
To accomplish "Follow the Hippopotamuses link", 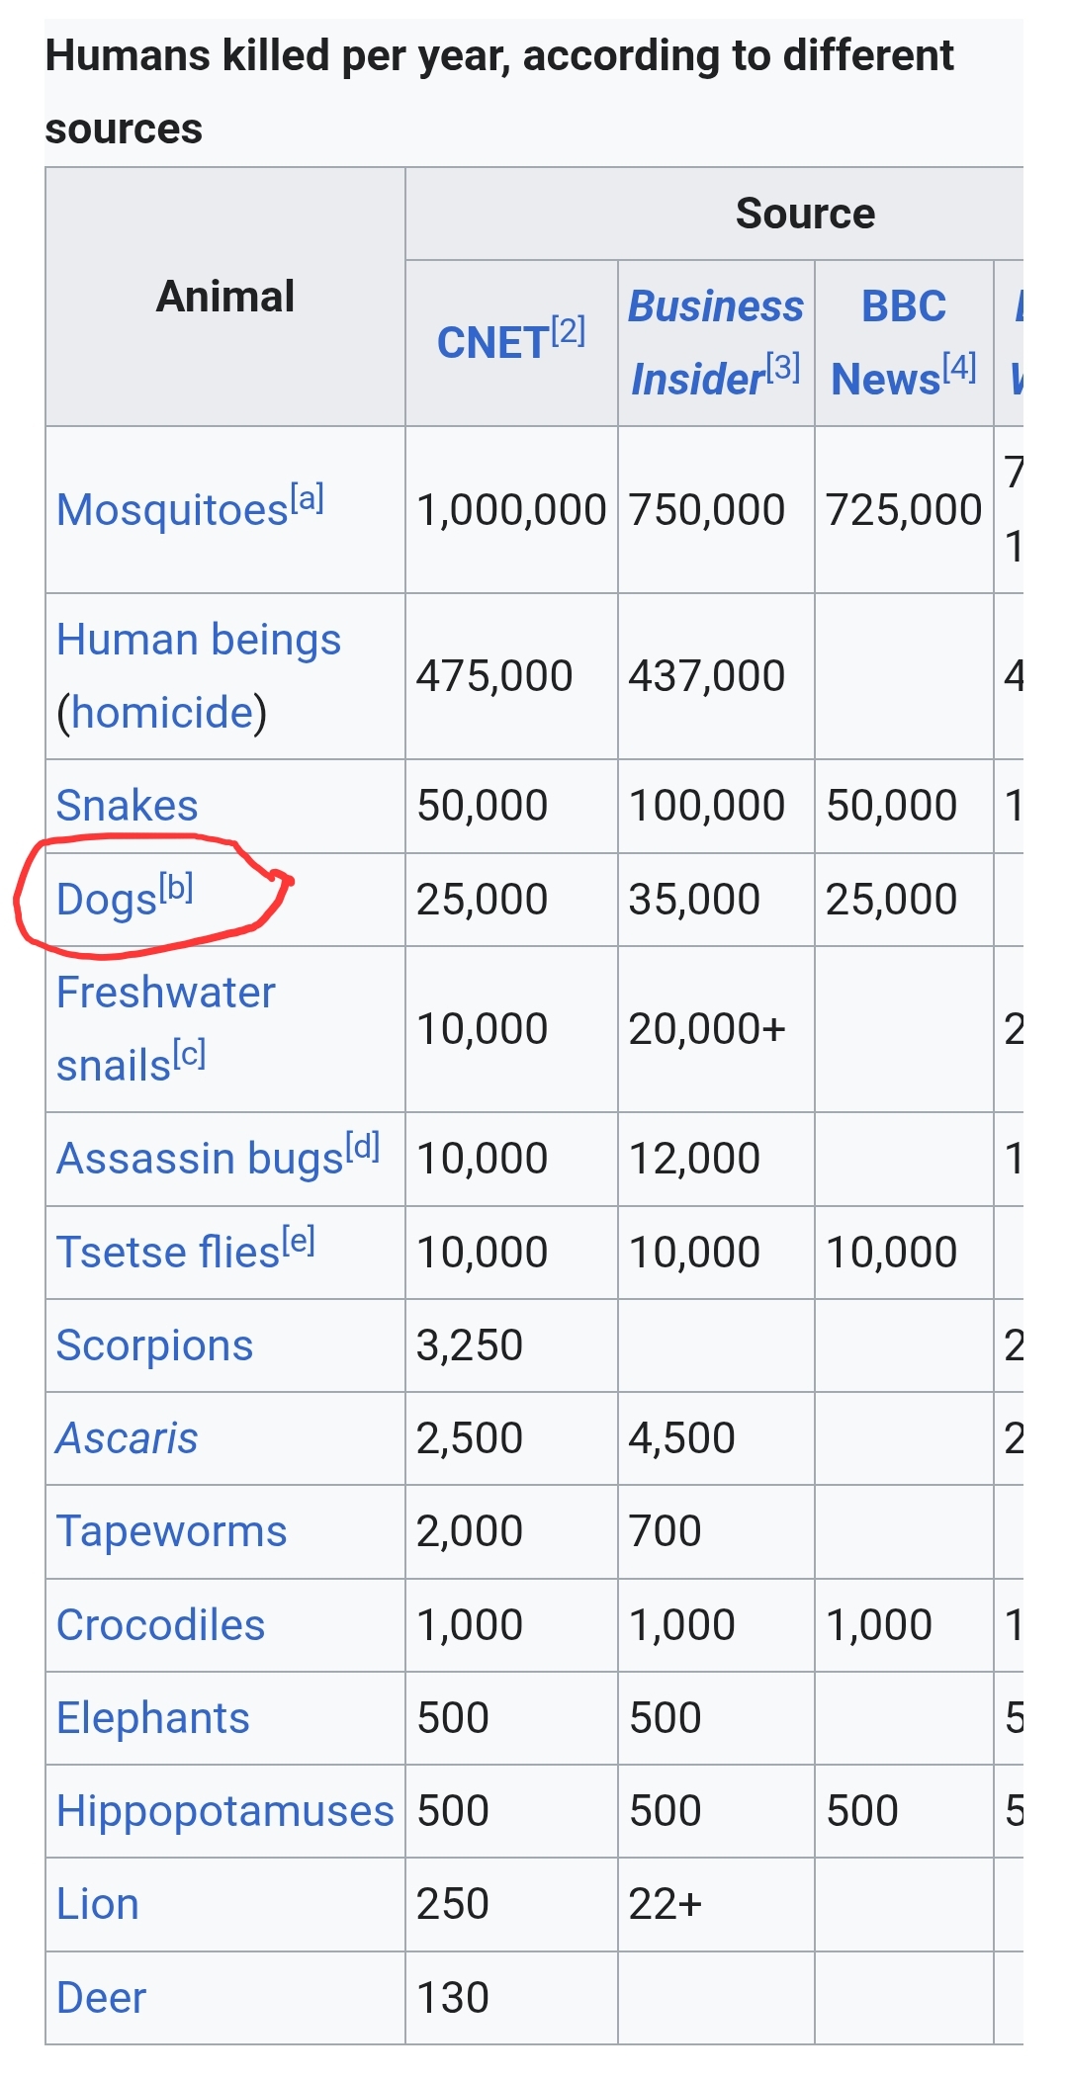I will click(224, 1811).
